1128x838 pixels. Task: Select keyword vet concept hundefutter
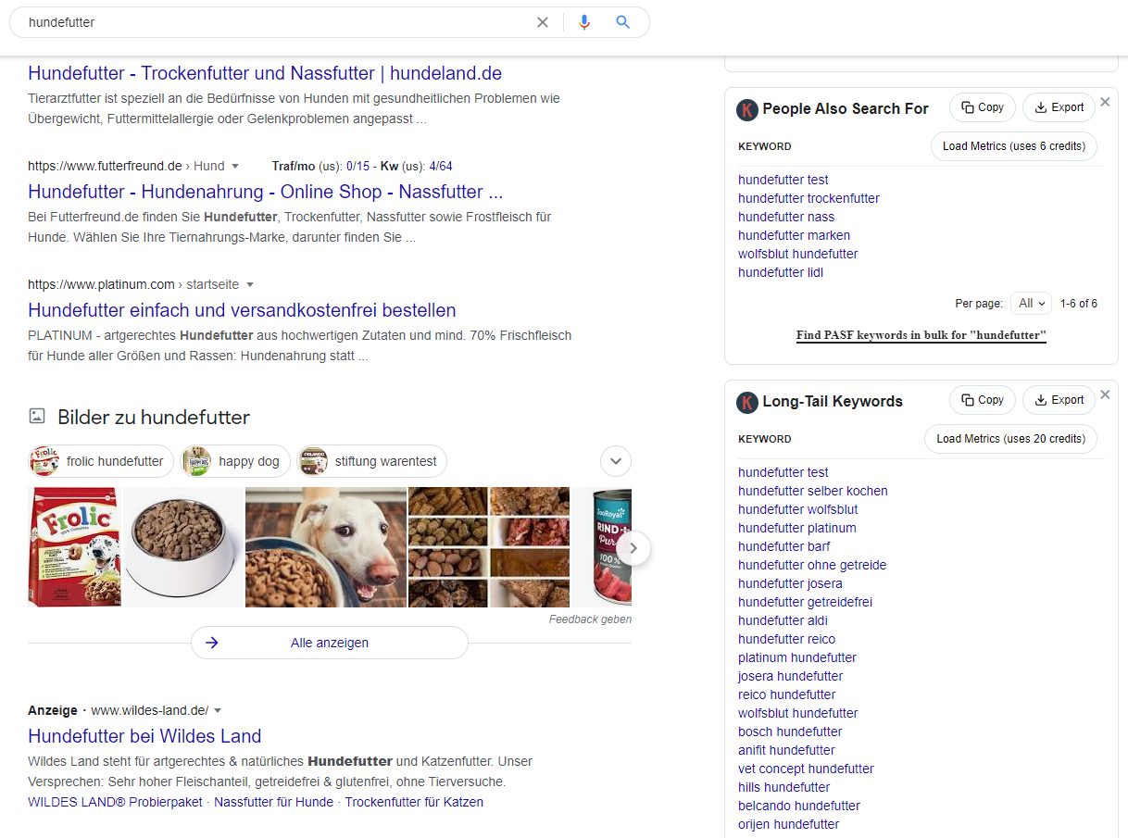[806, 769]
